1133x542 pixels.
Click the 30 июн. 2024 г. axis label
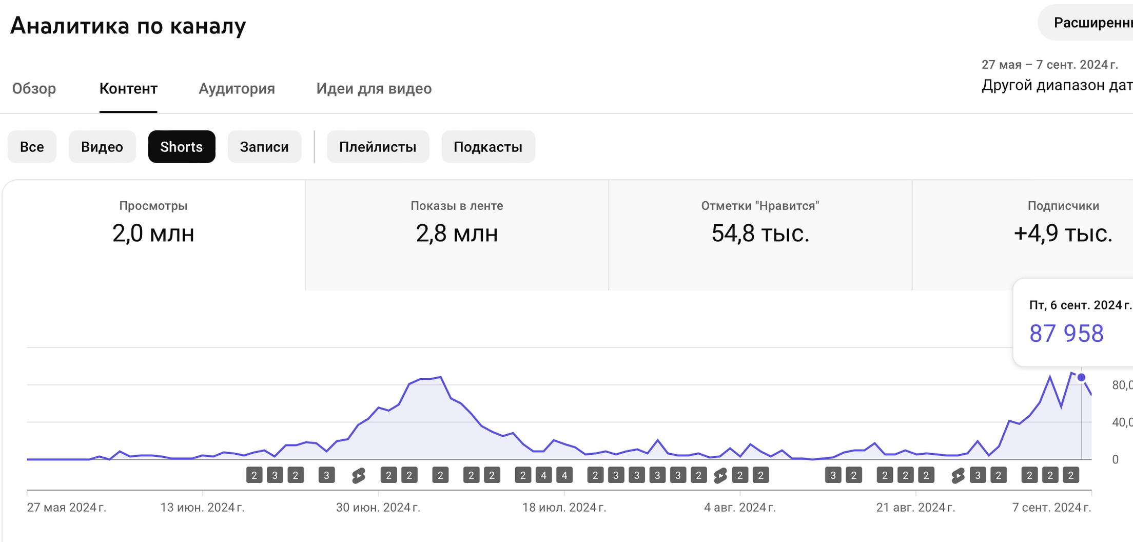[378, 508]
